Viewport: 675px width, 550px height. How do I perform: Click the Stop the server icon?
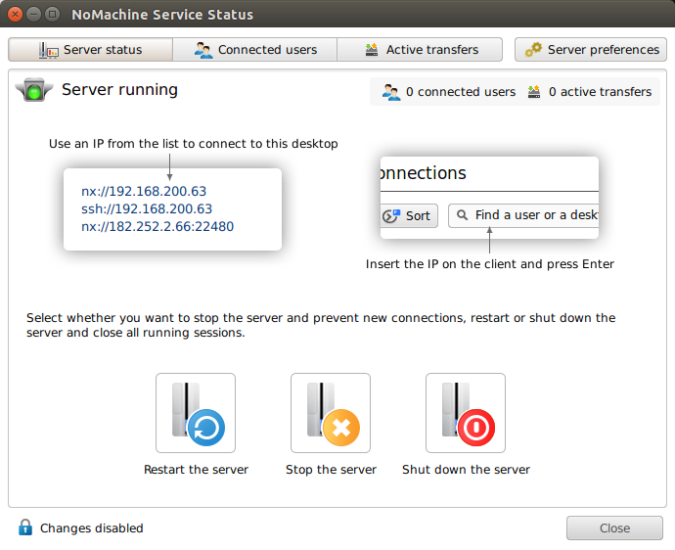click(331, 413)
